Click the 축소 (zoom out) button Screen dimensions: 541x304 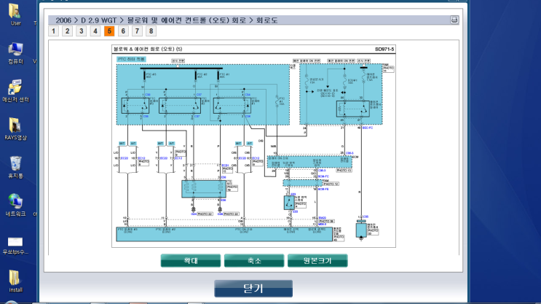[254, 261]
